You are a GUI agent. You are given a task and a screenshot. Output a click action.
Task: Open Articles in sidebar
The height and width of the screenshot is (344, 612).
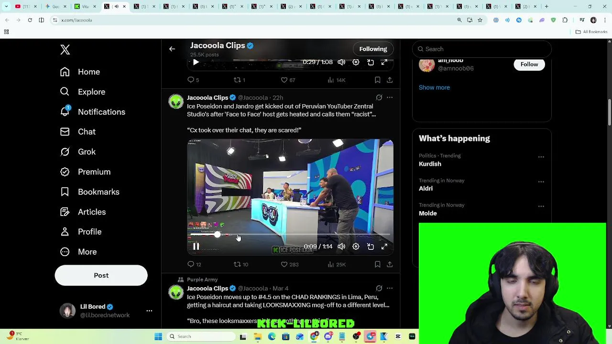[x=83, y=212]
